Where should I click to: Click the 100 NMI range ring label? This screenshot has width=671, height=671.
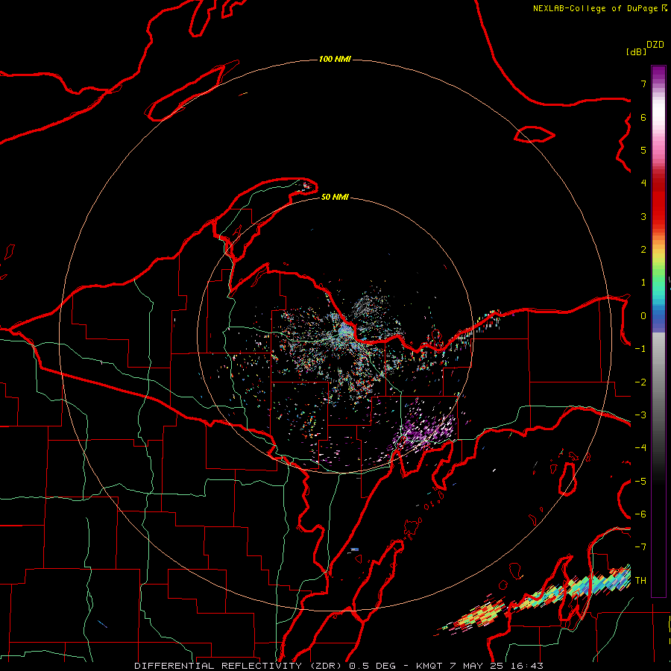pos(335,59)
